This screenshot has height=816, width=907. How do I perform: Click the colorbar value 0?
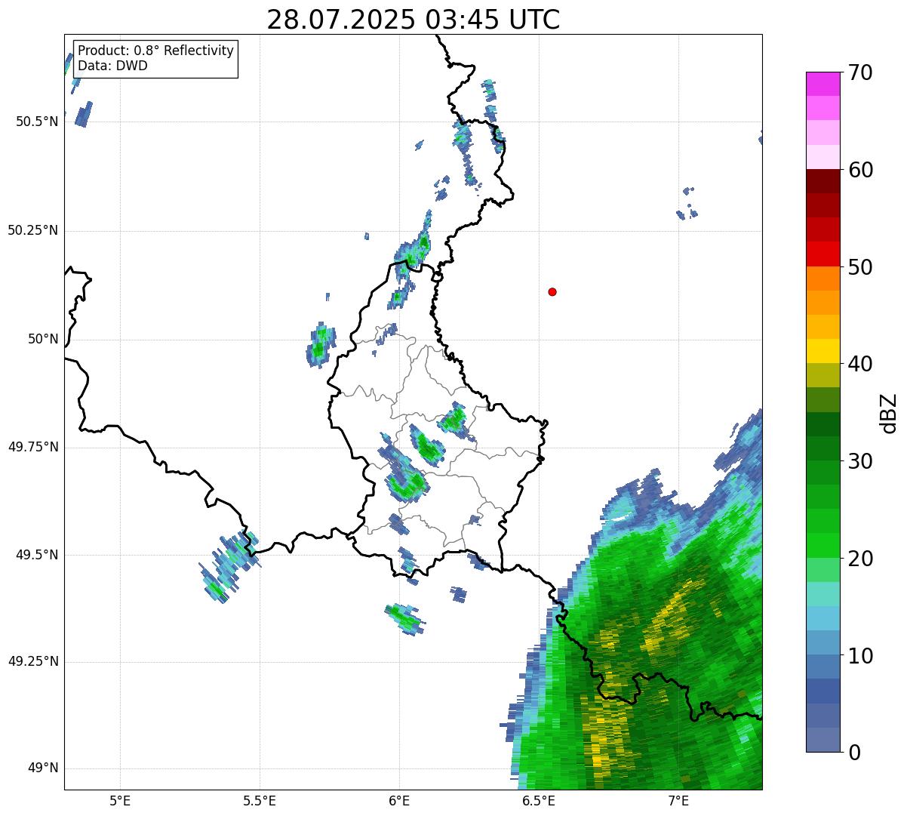pos(854,753)
